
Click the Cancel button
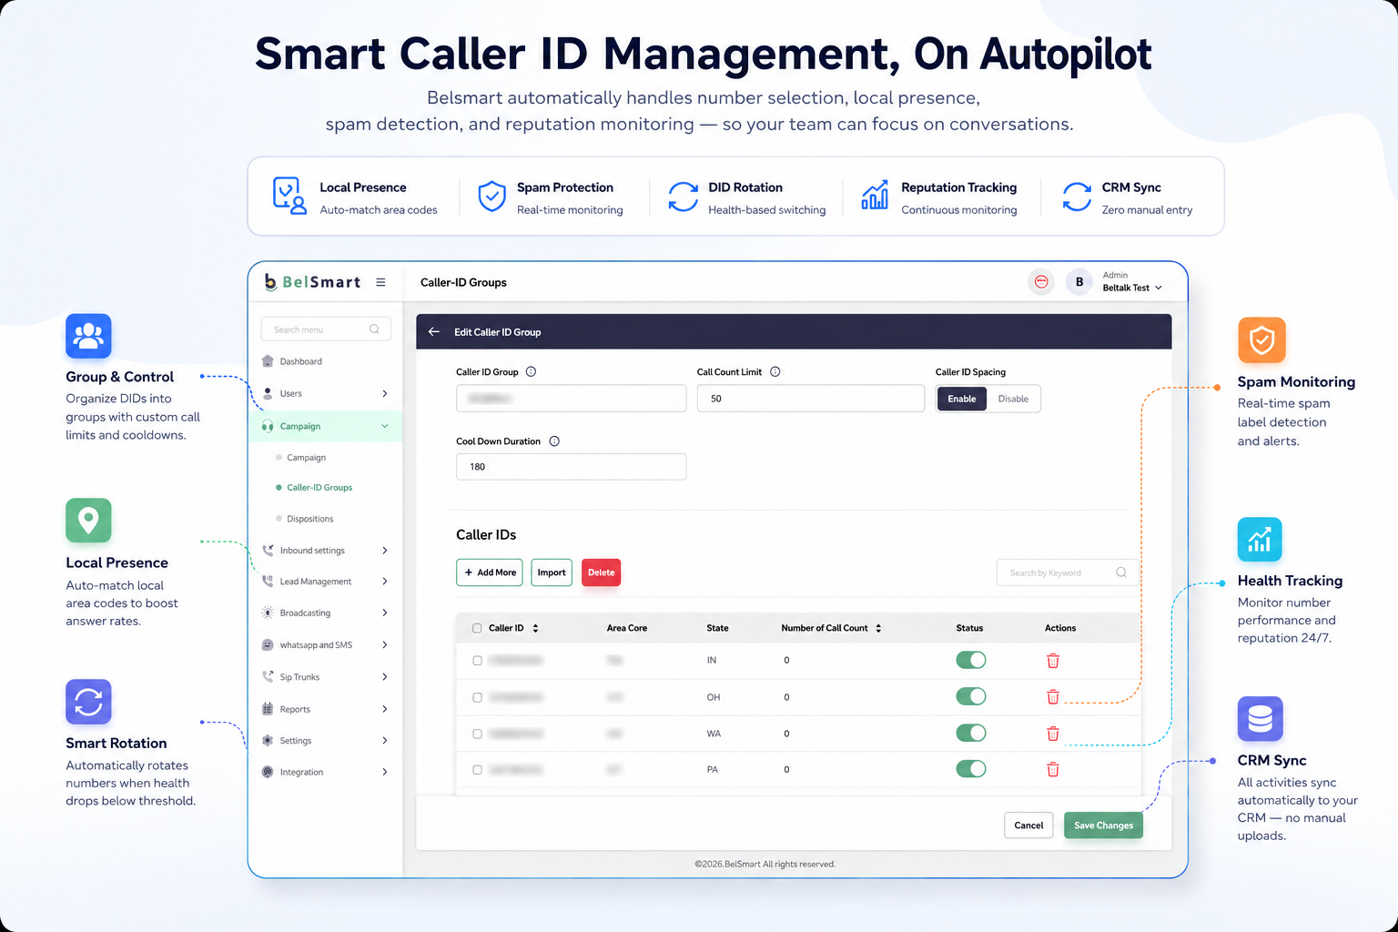point(1028,826)
